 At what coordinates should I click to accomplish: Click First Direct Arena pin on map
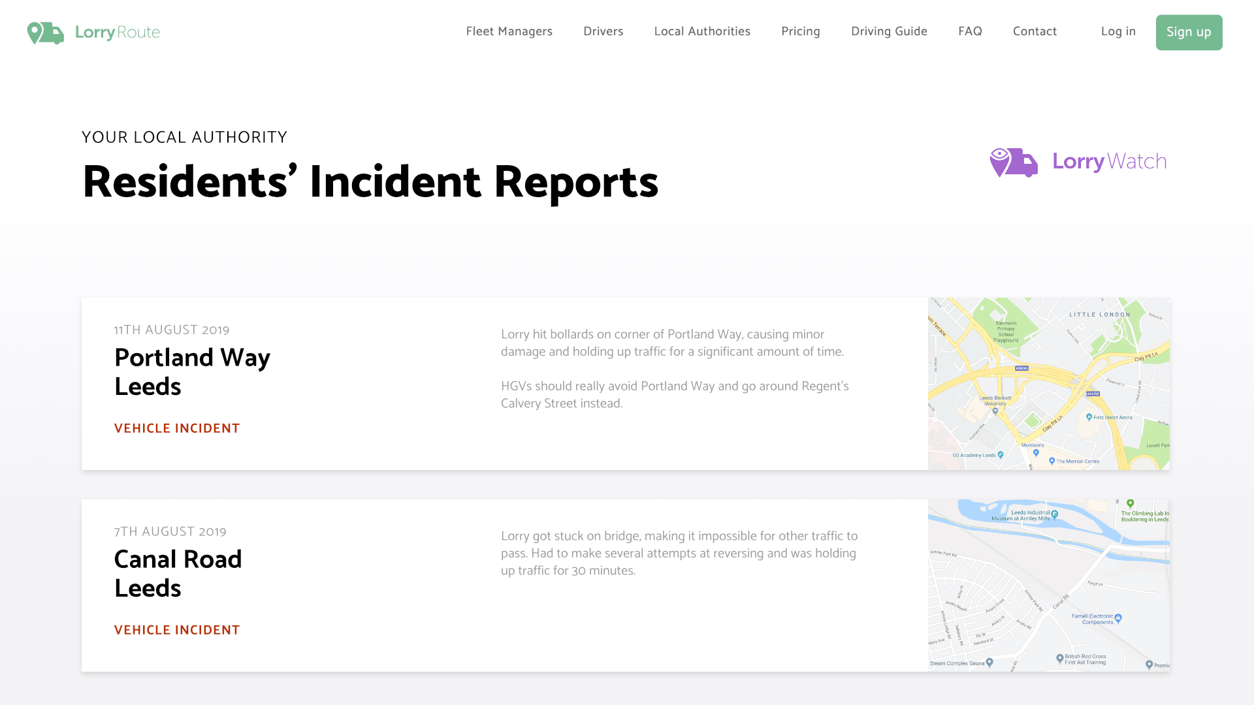[1089, 416]
